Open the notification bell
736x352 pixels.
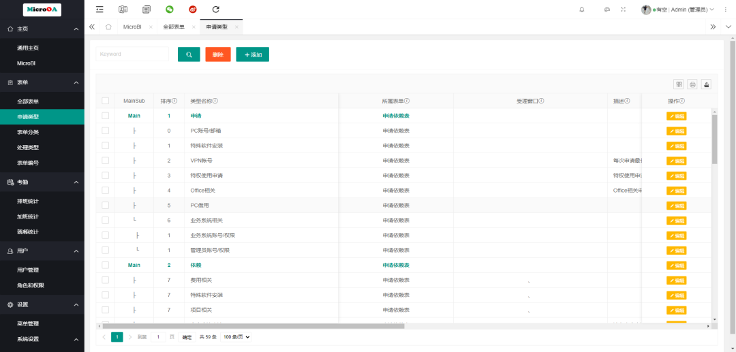[x=581, y=10]
